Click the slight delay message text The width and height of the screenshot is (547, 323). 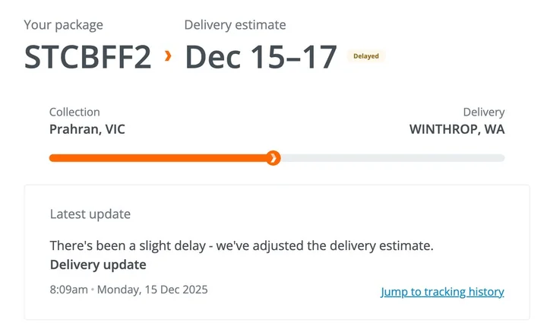pos(241,246)
